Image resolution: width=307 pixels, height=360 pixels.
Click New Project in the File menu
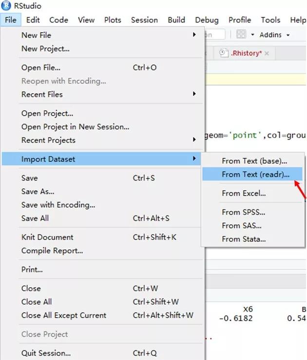(x=45, y=49)
